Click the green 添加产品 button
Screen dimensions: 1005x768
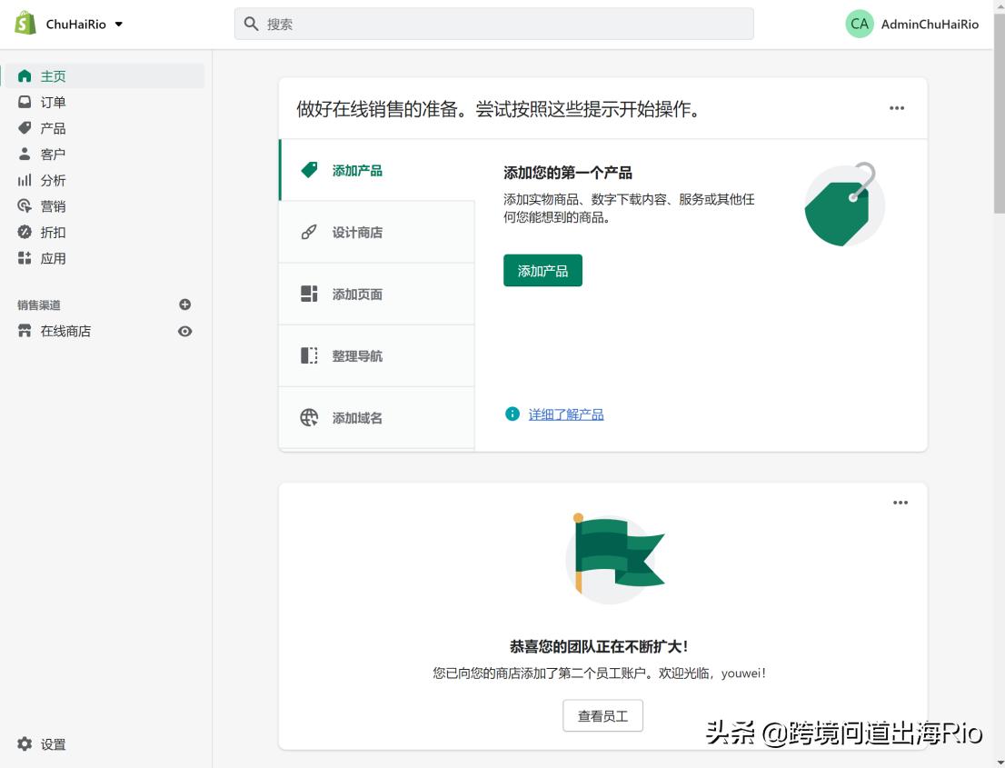pos(542,270)
